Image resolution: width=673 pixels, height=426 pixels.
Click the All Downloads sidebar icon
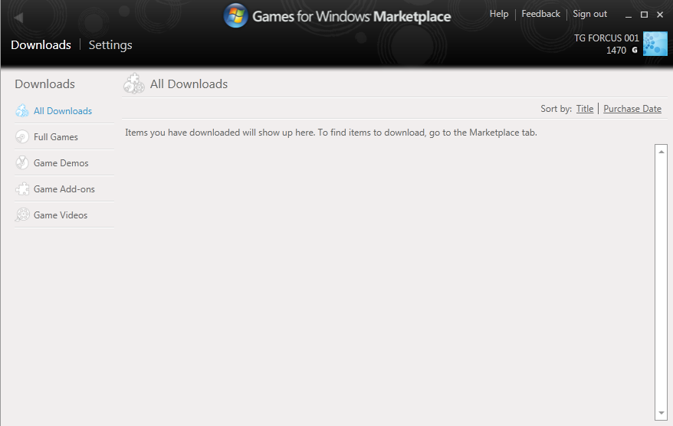click(22, 110)
